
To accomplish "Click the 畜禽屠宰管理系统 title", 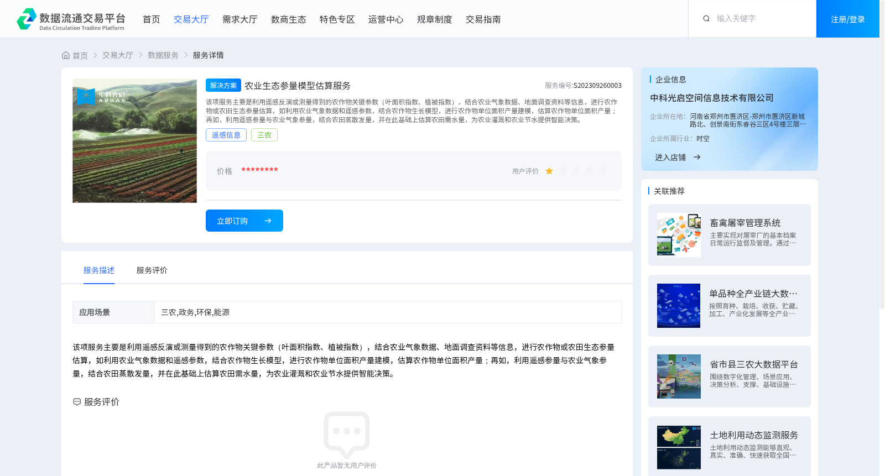I will (745, 223).
